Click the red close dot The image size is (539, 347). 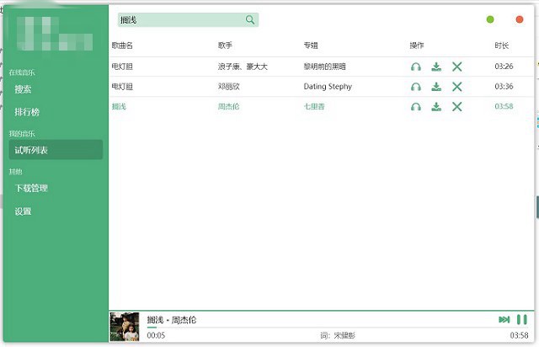tap(520, 19)
